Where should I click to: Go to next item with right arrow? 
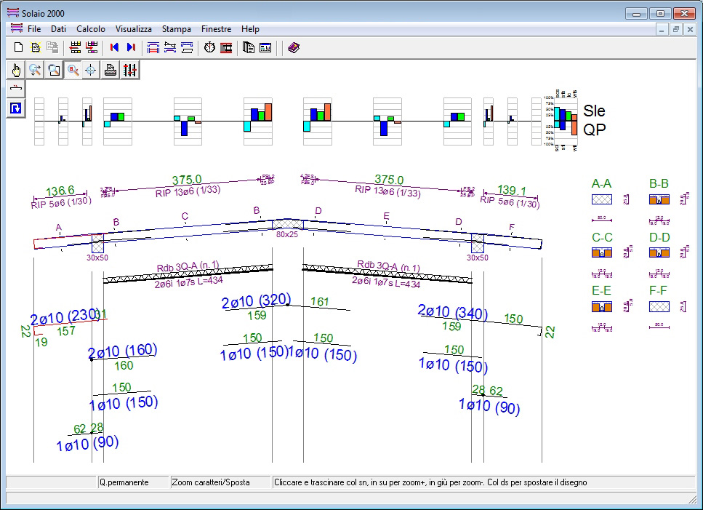(131, 48)
